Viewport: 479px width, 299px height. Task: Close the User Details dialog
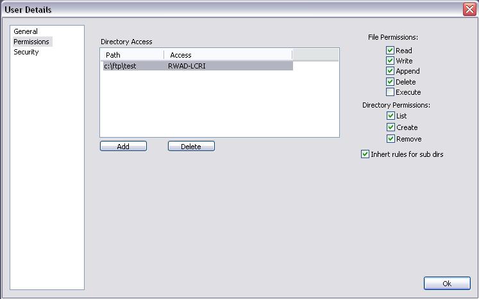tap(469, 10)
